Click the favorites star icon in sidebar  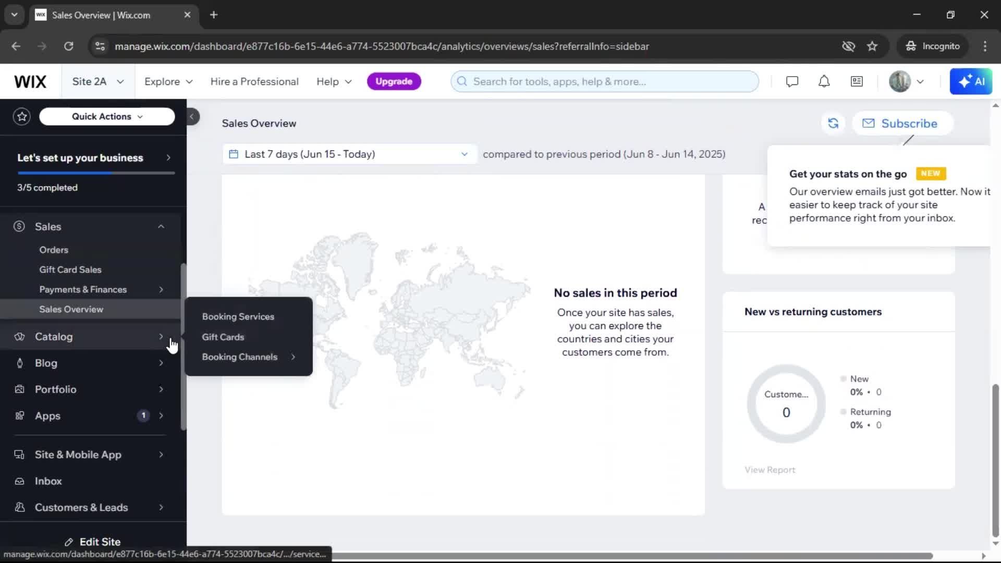coord(22,116)
